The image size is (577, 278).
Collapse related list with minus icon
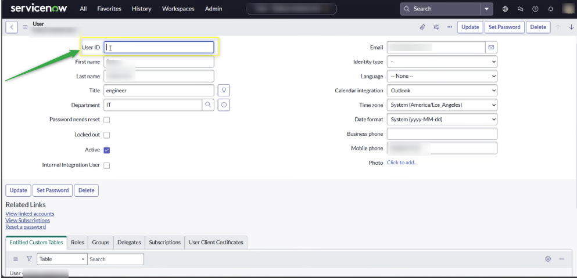561,259
